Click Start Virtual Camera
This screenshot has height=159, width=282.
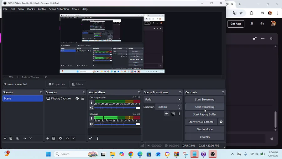[201, 122]
